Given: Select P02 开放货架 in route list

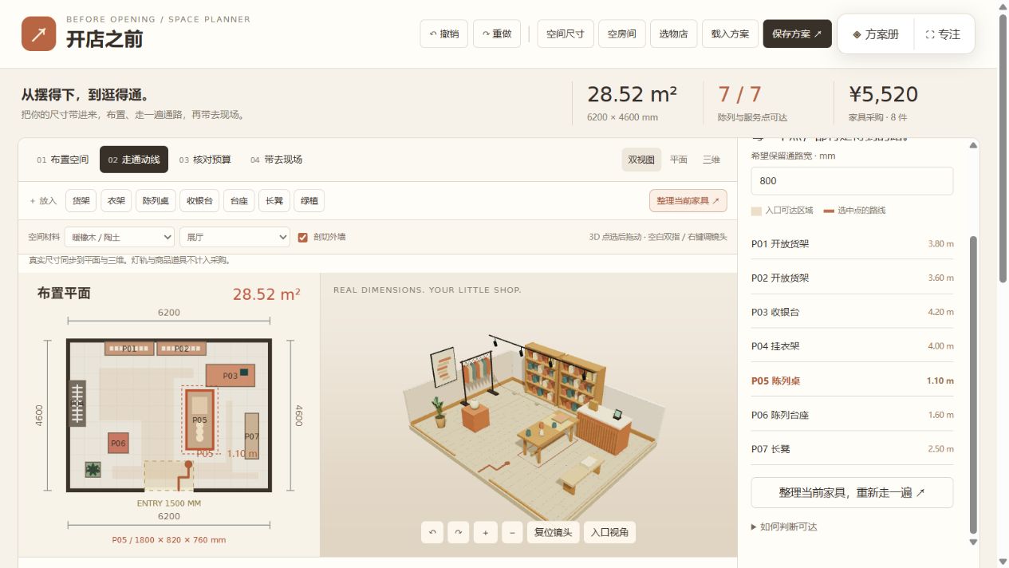Looking at the screenshot, I should pos(852,278).
